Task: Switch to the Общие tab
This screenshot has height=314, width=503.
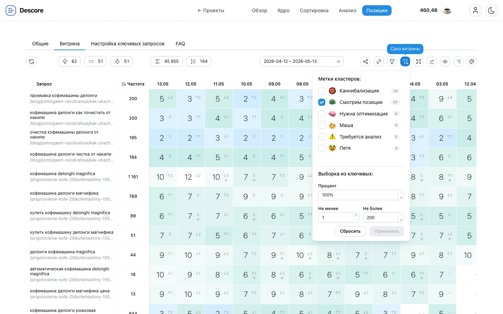Action: (41, 44)
